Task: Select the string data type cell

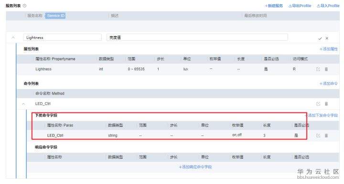Action: pyautogui.click(x=113, y=136)
